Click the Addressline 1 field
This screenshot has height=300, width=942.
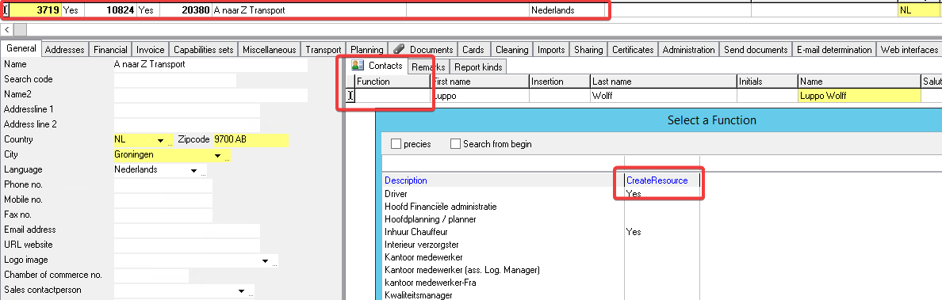pyautogui.click(x=187, y=110)
